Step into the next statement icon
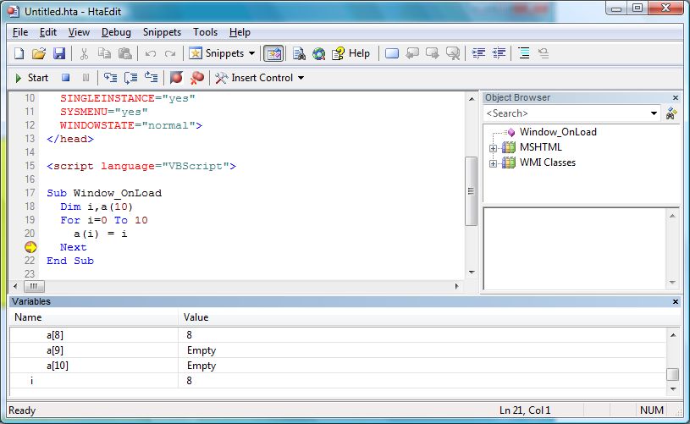Image resolution: width=690 pixels, height=424 pixels. coord(110,78)
